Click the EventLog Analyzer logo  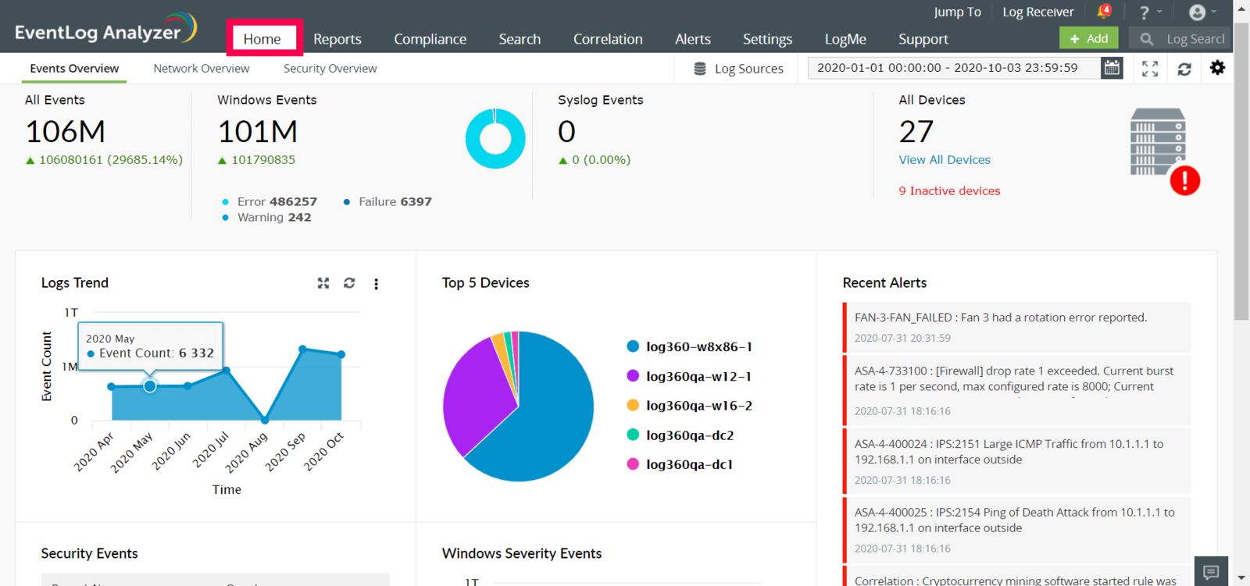click(x=105, y=28)
